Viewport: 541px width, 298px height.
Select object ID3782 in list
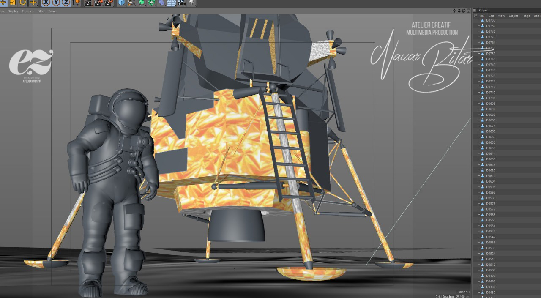[x=490, y=26]
